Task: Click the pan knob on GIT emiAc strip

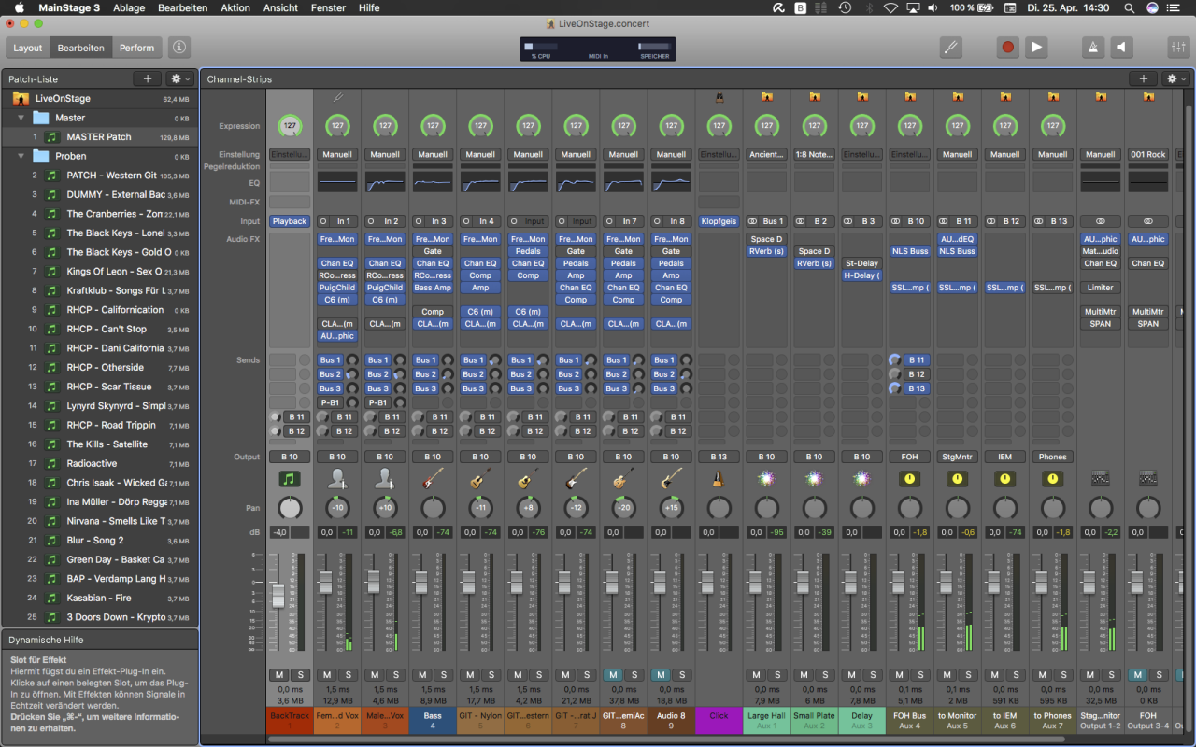Action: coord(623,508)
